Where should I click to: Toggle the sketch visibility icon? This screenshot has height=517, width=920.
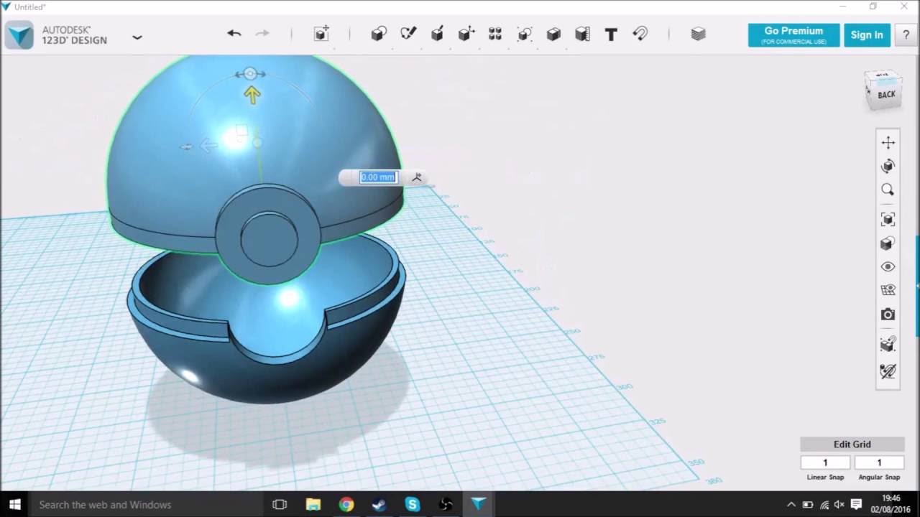pos(888,371)
